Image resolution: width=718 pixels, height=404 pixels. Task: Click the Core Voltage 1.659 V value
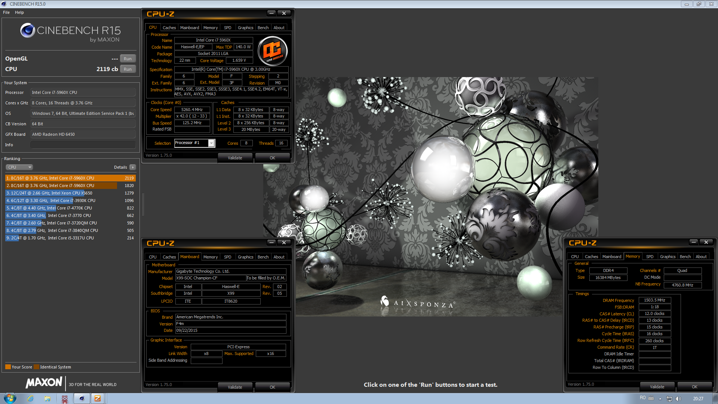[239, 61]
